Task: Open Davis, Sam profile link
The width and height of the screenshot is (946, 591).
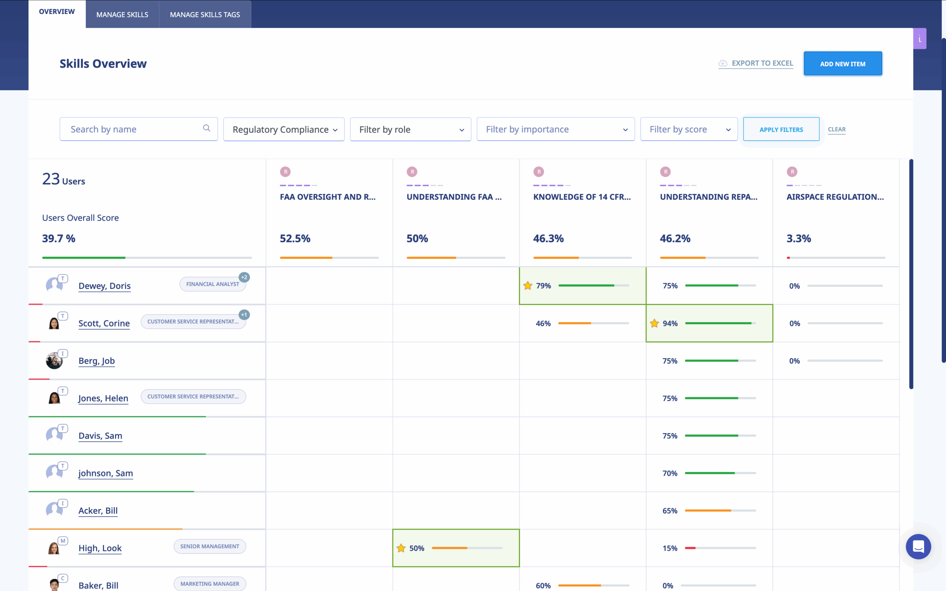Action: [100, 436]
